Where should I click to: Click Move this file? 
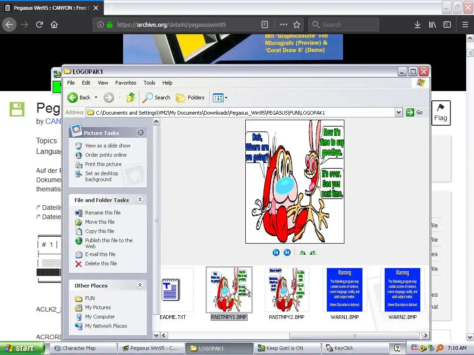(100, 222)
